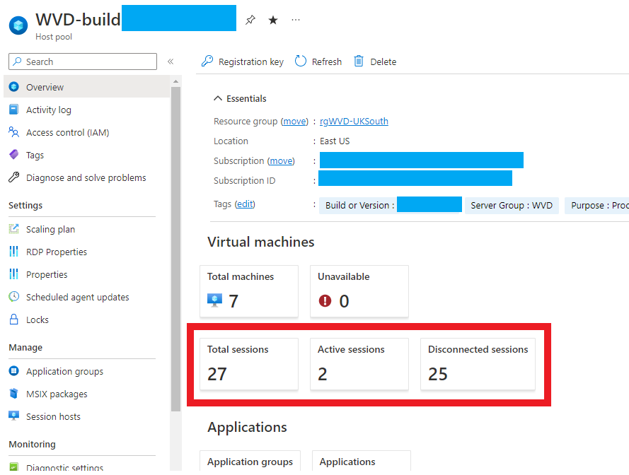This screenshot has height=475, width=629.
Task: Open RDP Properties
Action: coord(86,252)
